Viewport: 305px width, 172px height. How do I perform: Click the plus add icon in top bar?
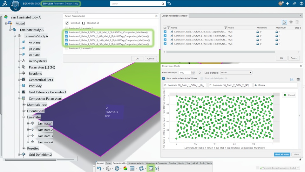pyautogui.click(x=288, y=4)
